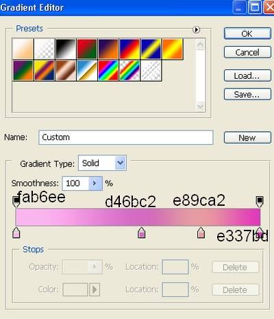
Task: Click the Load... button
Action: (247, 75)
